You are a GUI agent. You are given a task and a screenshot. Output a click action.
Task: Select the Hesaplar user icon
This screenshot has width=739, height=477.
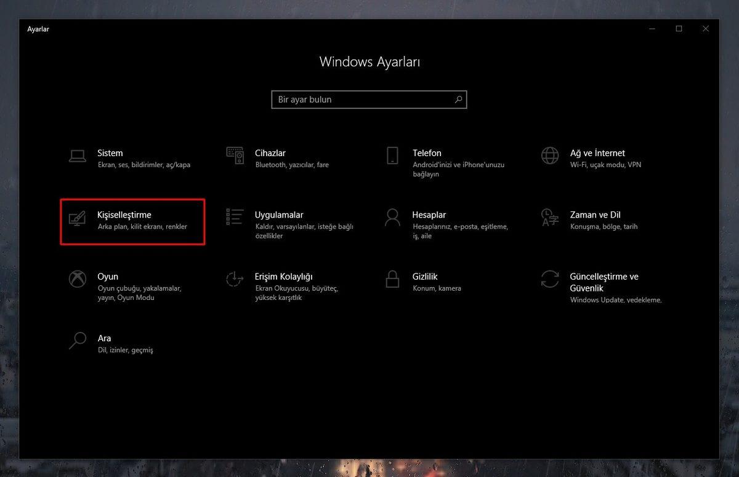click(x=392, y=218)
